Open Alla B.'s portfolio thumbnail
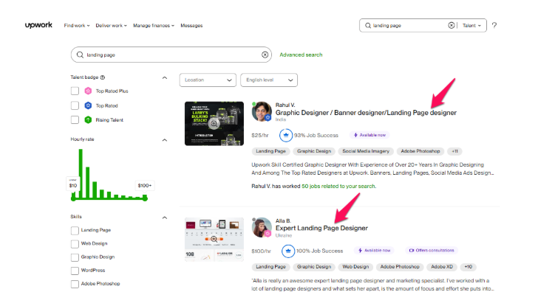The image size is (552, 306). [x=214, y=239]
